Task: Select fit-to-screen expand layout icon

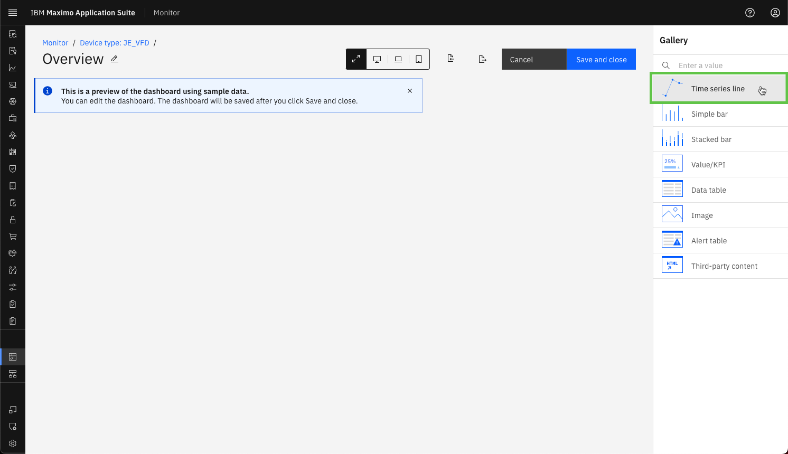Action: click(x=356, y=59)
